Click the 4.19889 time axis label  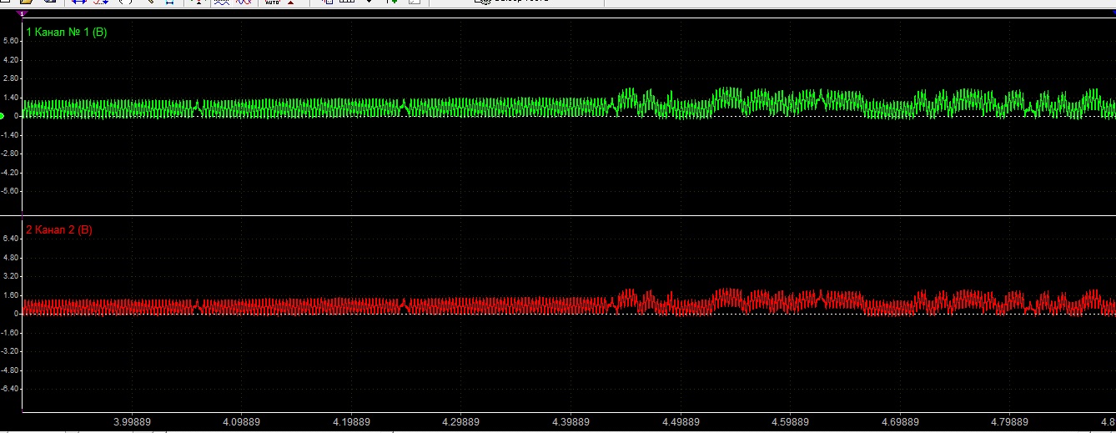tap(351, 422)
